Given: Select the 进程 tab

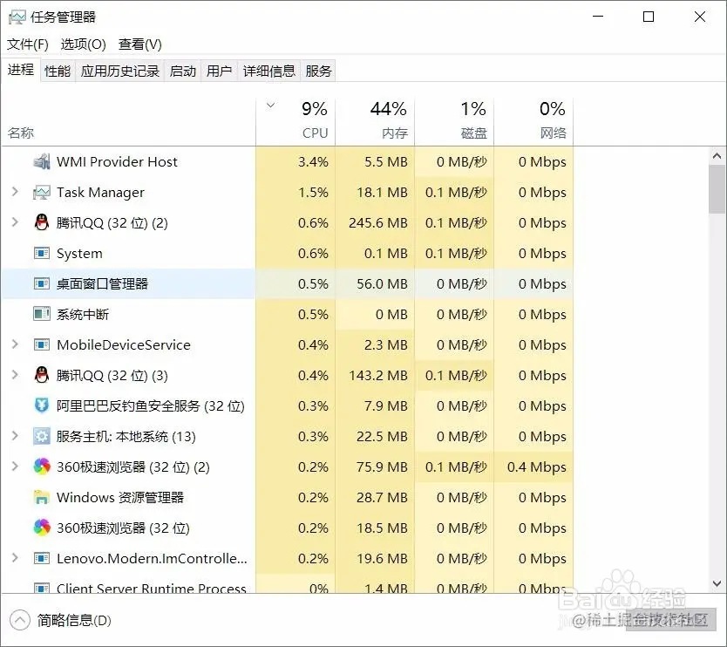Looking at the screenshot, I should pos(21,70).
